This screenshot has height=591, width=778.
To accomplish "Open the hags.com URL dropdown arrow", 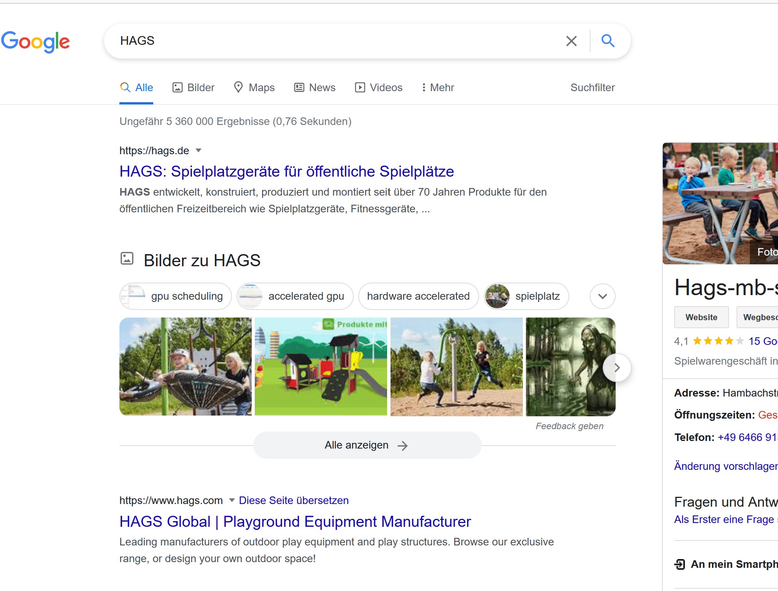I will [x=232, y=500].
